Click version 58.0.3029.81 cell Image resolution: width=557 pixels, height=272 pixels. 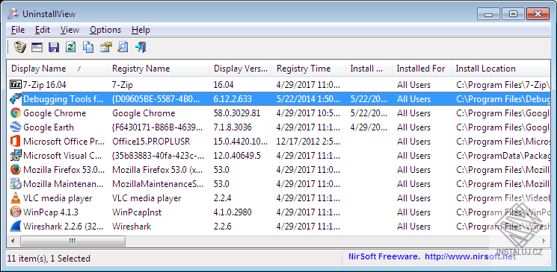[237, 113]
